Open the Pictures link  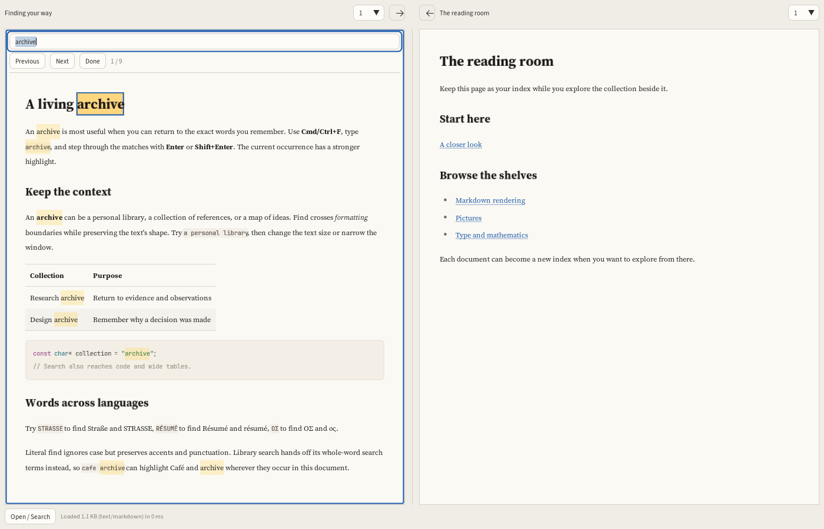pyautogui.click(x=469, y=218)
